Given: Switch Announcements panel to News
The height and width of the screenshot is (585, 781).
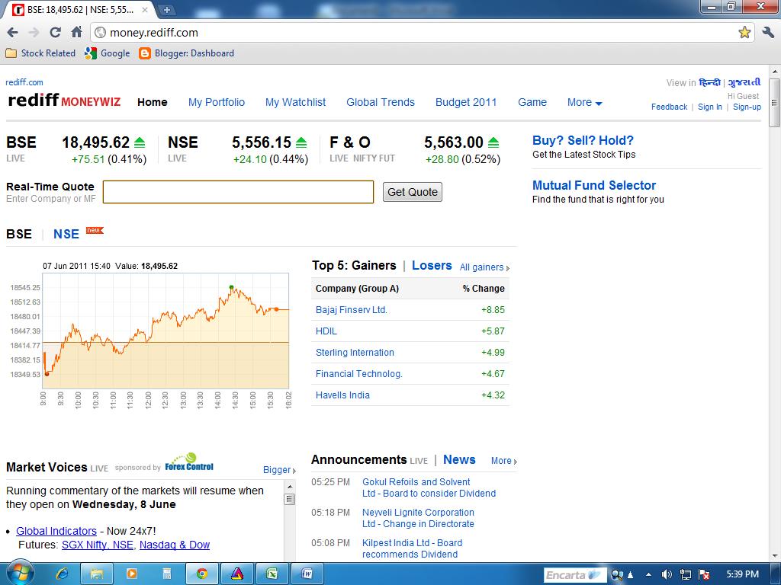Looking at the screenshot, I should click(459, 459).
